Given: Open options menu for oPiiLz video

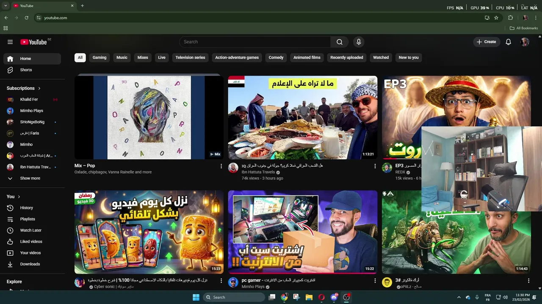Looking at the screenshot, I should pyautogui.click(x=528, y=281).
